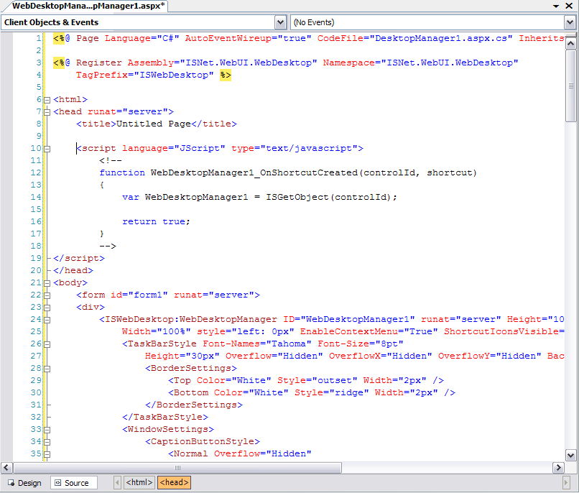Collapse the <html> outlining block
The image size is (579, 493).
[x=47, y=100]
